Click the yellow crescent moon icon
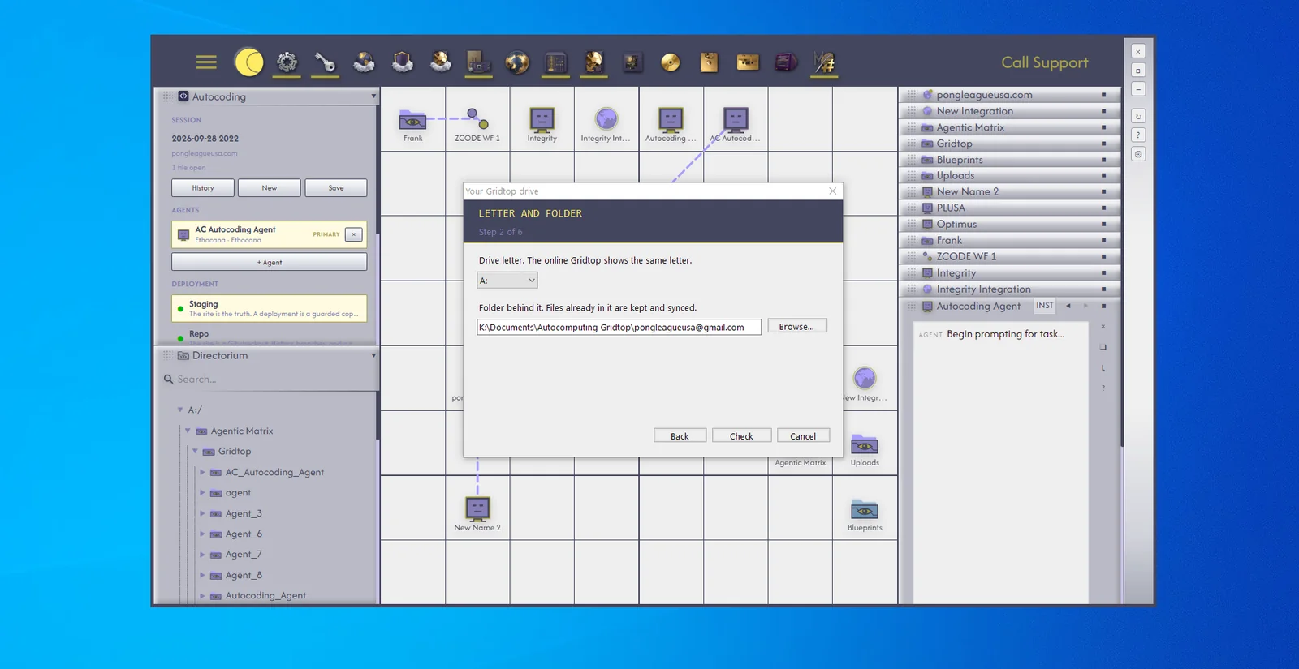Viewport: 1299px width, 669px height. tap(248, 62)
